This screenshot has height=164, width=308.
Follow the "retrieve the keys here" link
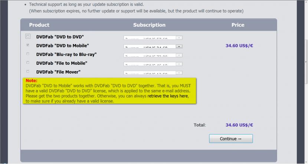(168, 96)
